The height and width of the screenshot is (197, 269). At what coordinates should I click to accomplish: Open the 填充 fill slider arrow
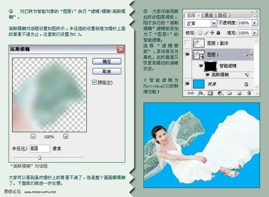point(255,33)
